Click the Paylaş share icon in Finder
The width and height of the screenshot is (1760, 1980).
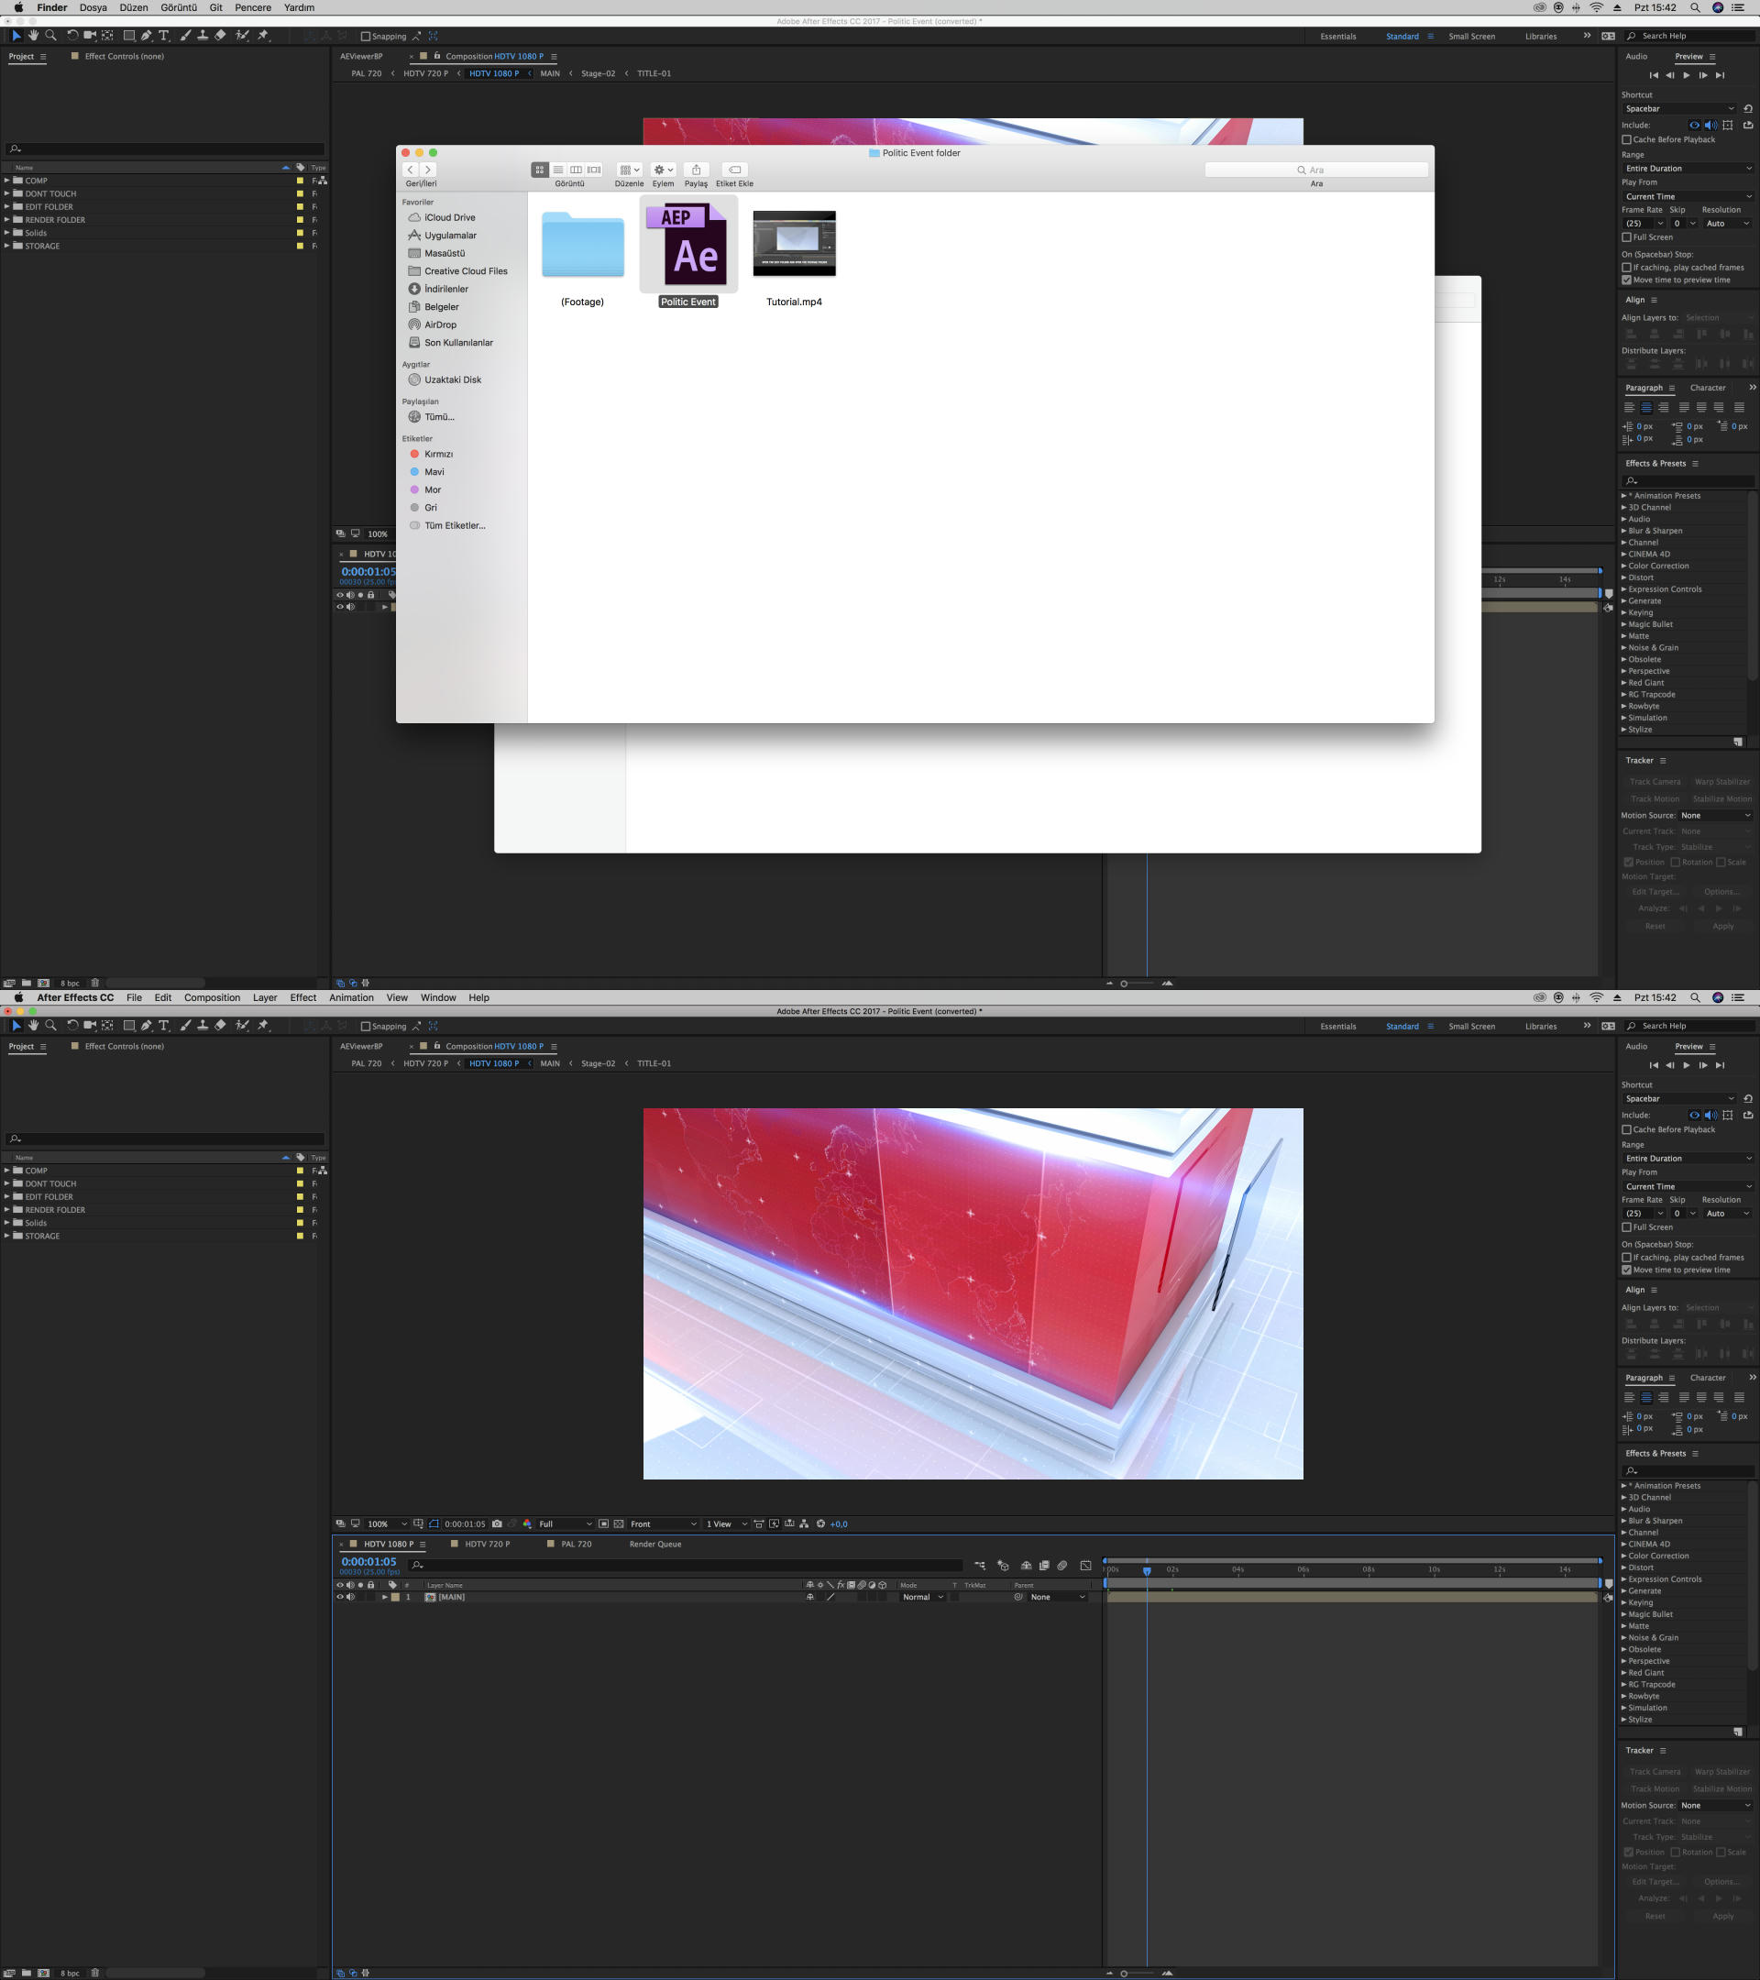point(696,170)
